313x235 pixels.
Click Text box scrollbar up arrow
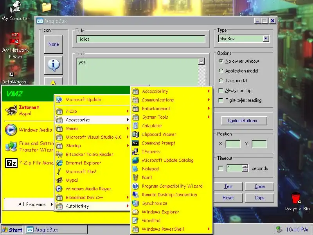click(x=201, y=61)
